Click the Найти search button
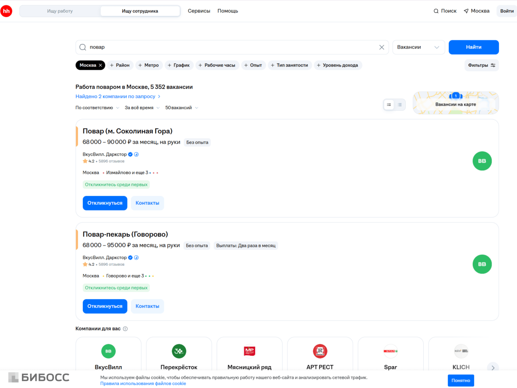 click(x=474, y=47)
